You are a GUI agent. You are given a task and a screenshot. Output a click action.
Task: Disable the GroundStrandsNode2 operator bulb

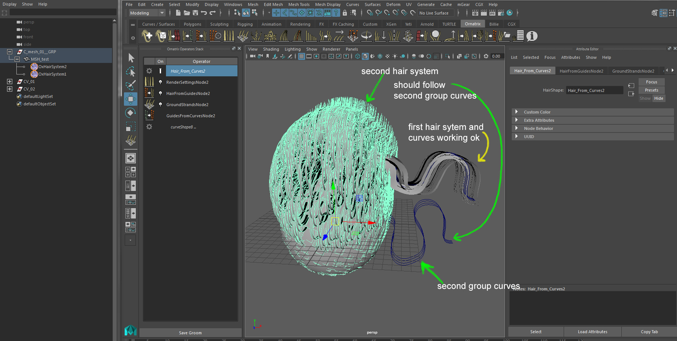click(160, 105)
